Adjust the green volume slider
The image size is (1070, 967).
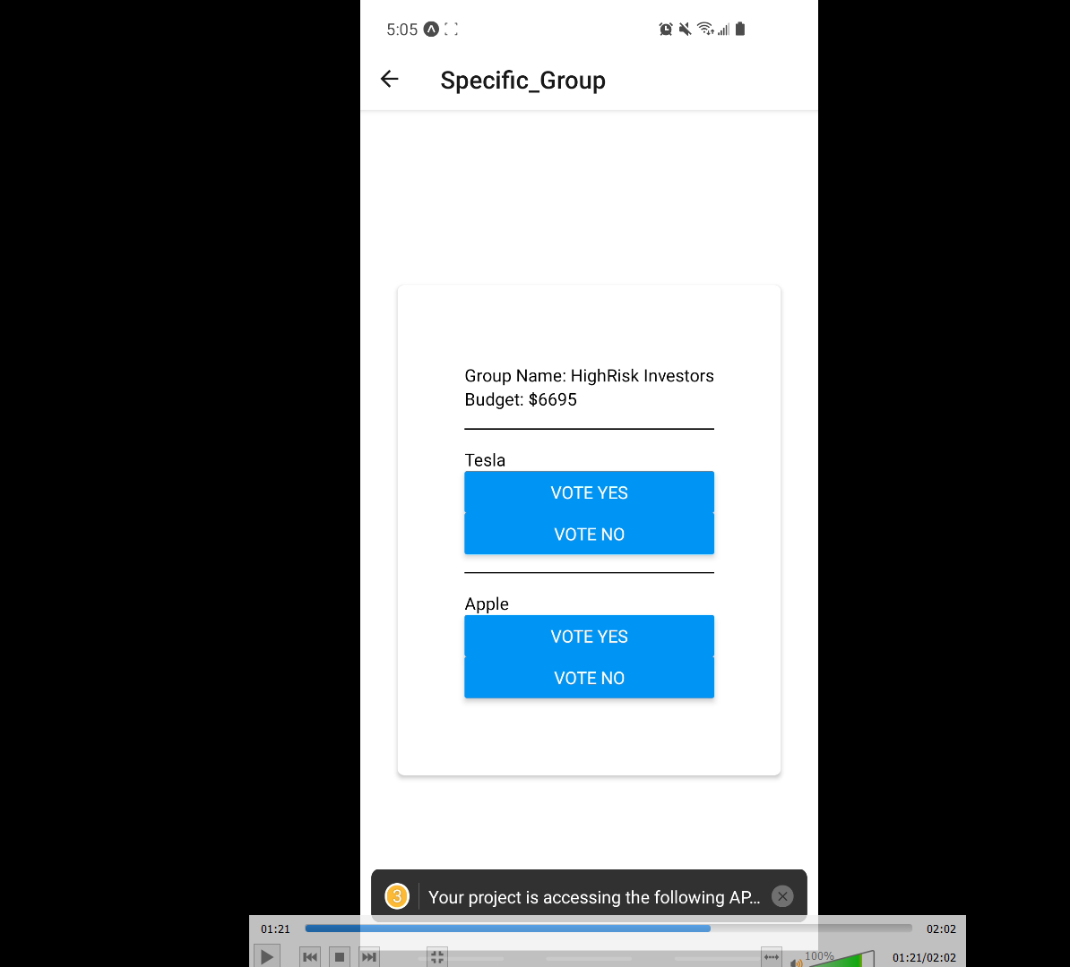coord(840,958)
